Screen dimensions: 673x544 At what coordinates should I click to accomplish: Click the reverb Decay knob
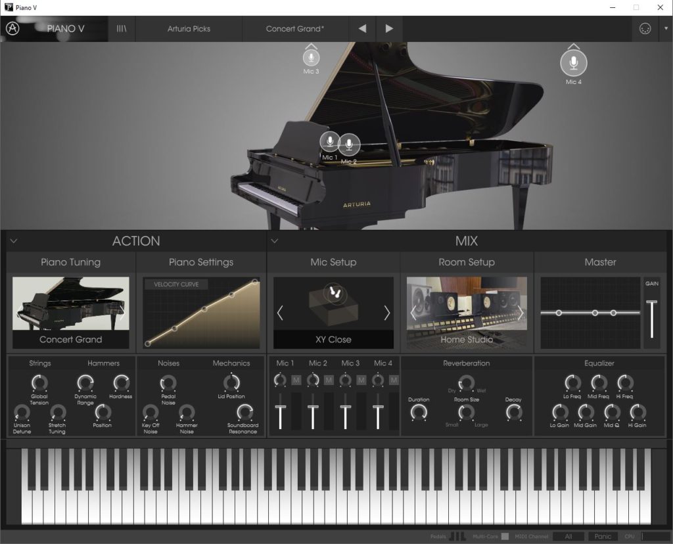(x=513, y=413)
